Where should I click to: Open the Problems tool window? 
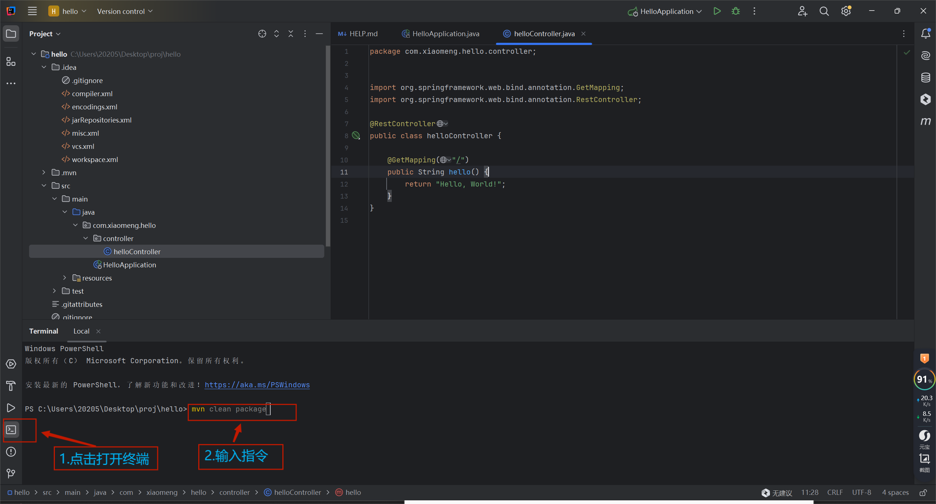tap(11, 452)
